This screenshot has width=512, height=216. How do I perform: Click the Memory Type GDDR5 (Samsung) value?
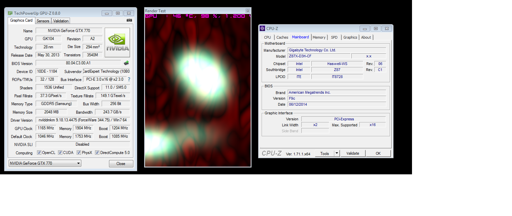tap(56, 104)
